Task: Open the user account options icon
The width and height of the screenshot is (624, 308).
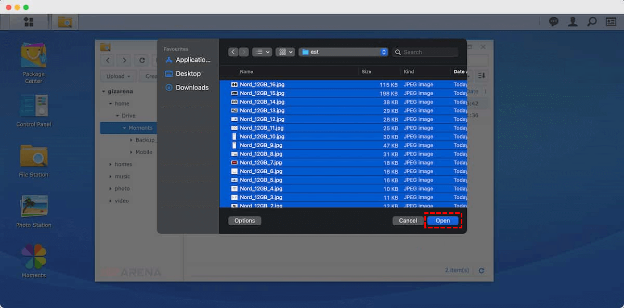Action: click(x=573, y=22)
